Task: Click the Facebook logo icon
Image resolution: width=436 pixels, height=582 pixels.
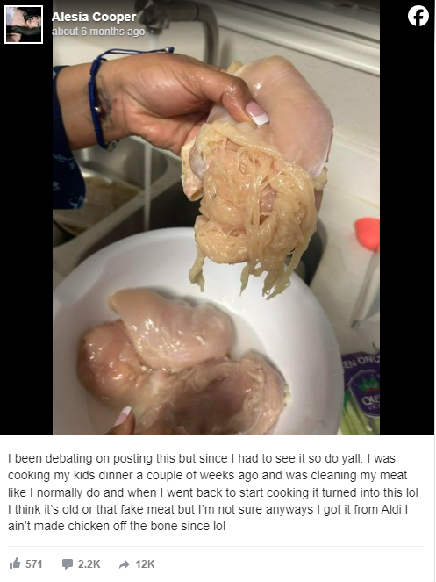Action: tap(418, 16)
